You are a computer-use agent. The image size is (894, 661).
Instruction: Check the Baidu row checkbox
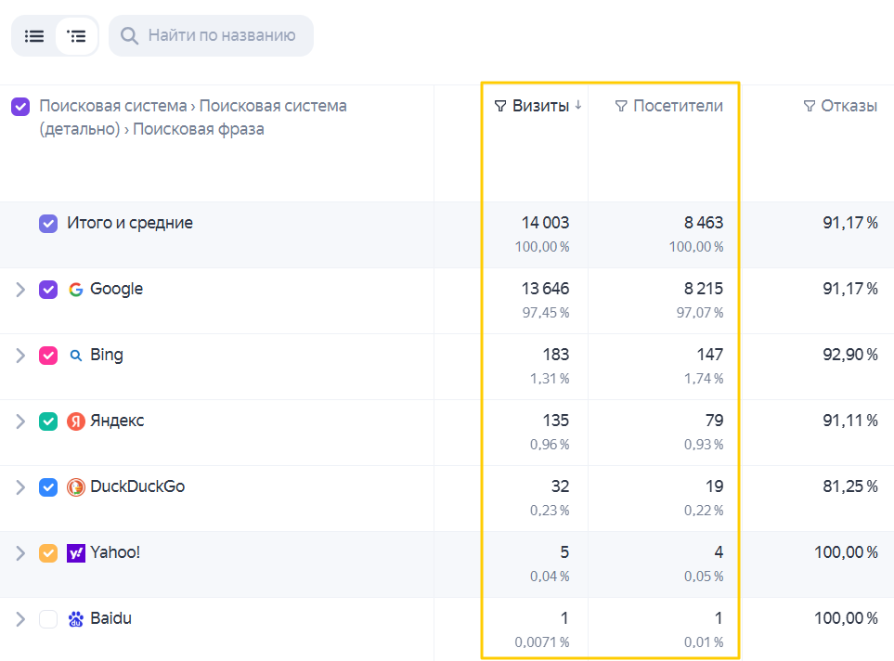48,619
